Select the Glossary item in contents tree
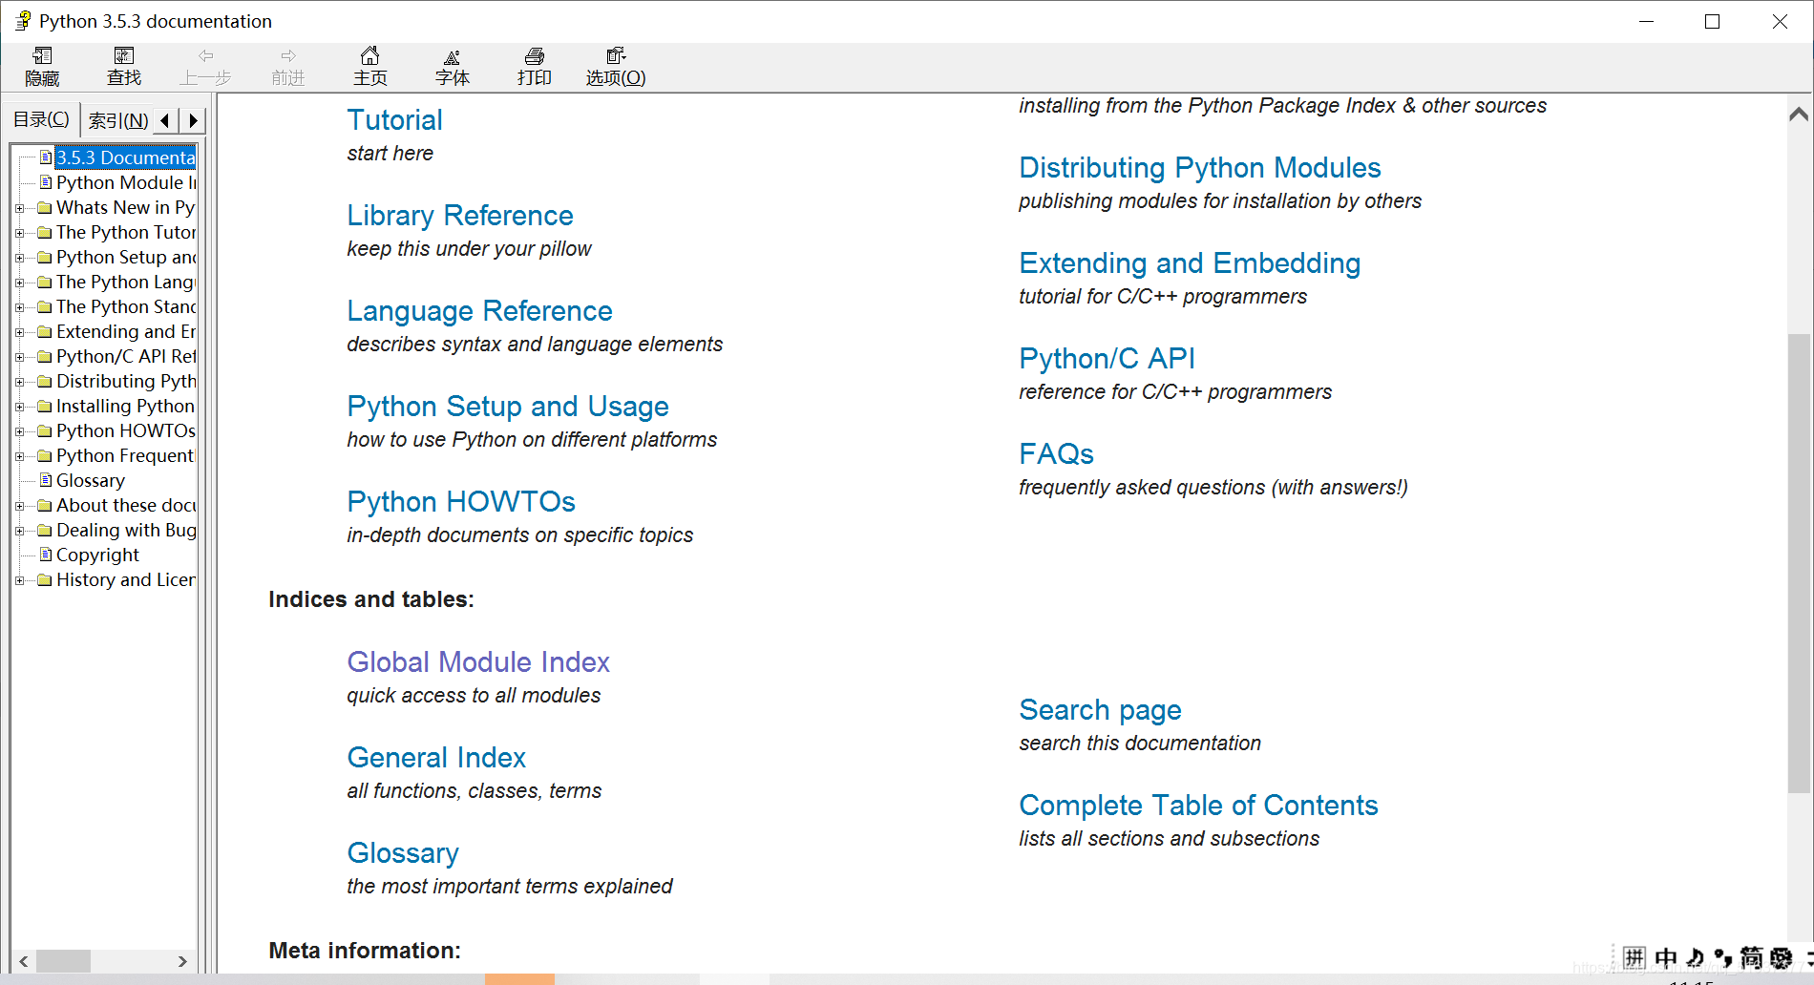1814x985 pixels. [91, 481]
